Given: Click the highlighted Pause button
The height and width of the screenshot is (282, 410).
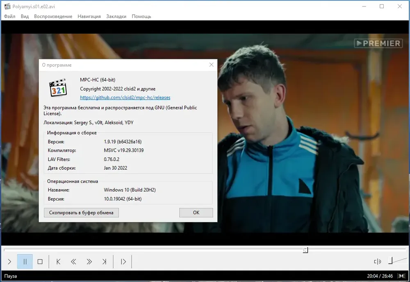Looking at the screenshot, I should click(x=25, y=262).
